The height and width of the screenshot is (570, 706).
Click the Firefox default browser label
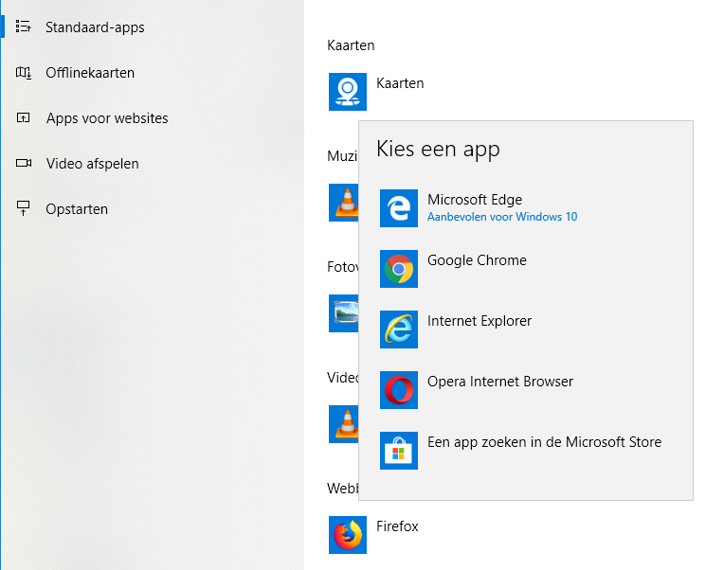pyautogui.click(x=397, y=526)
